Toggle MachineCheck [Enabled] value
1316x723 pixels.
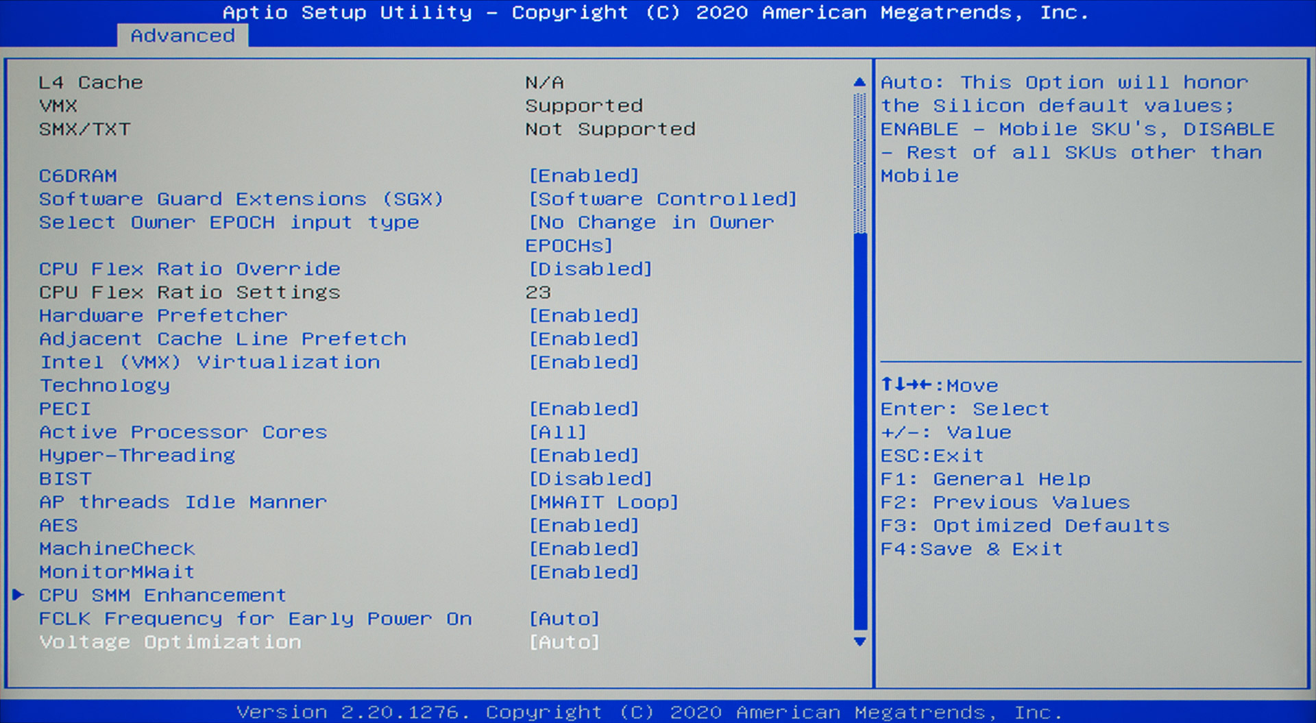tap(583, 549)
